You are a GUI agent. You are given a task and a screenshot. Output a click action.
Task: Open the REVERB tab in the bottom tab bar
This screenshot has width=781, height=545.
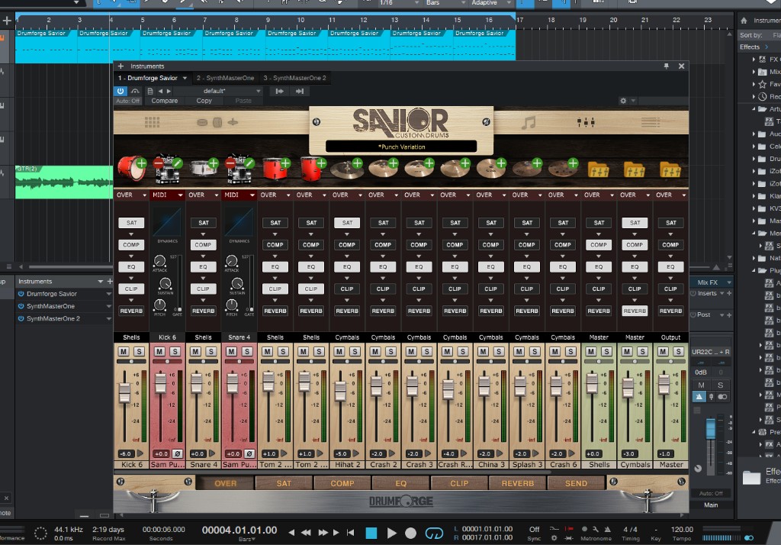(518, 483)
